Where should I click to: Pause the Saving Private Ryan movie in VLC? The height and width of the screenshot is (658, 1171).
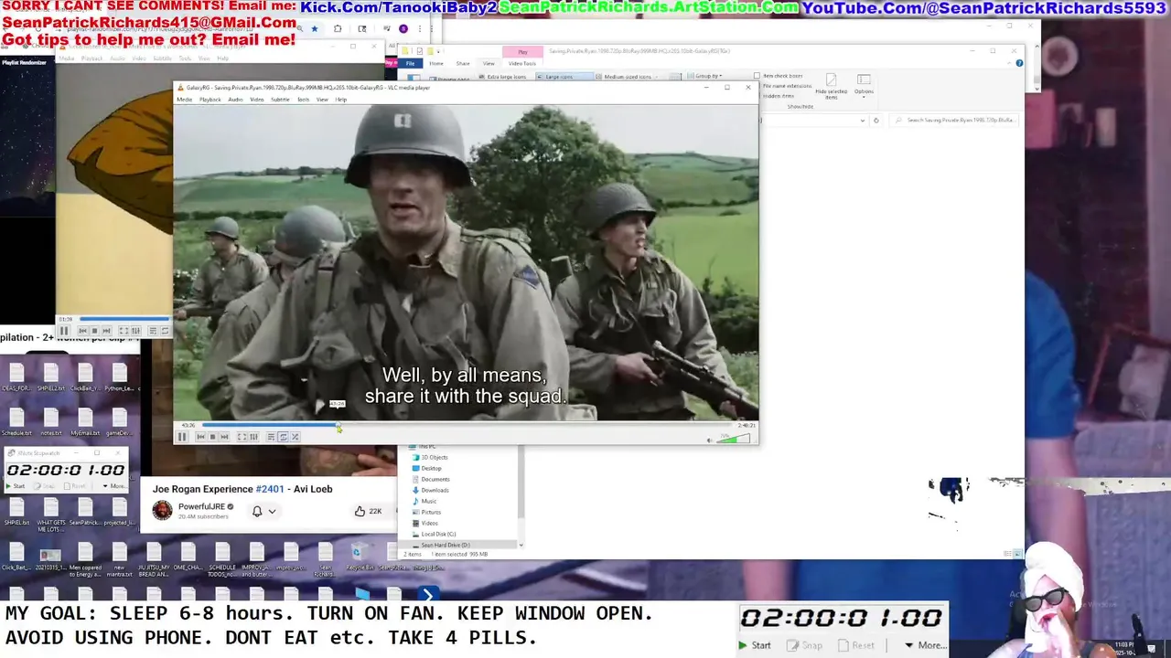click(x=182, y=437)
